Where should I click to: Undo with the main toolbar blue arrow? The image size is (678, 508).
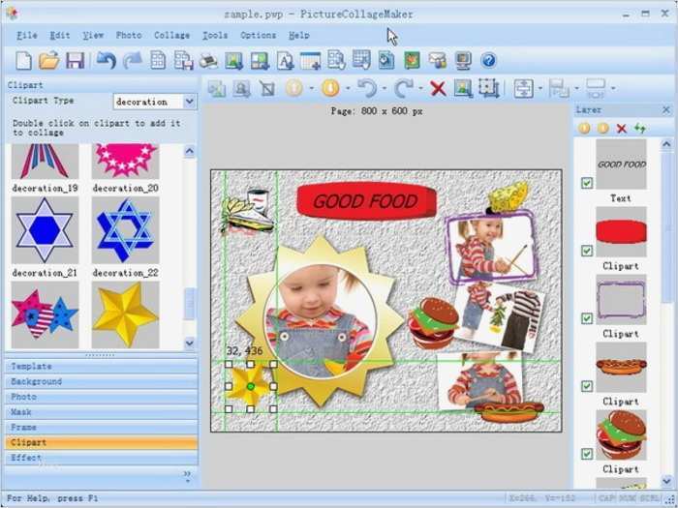(106, 60)
